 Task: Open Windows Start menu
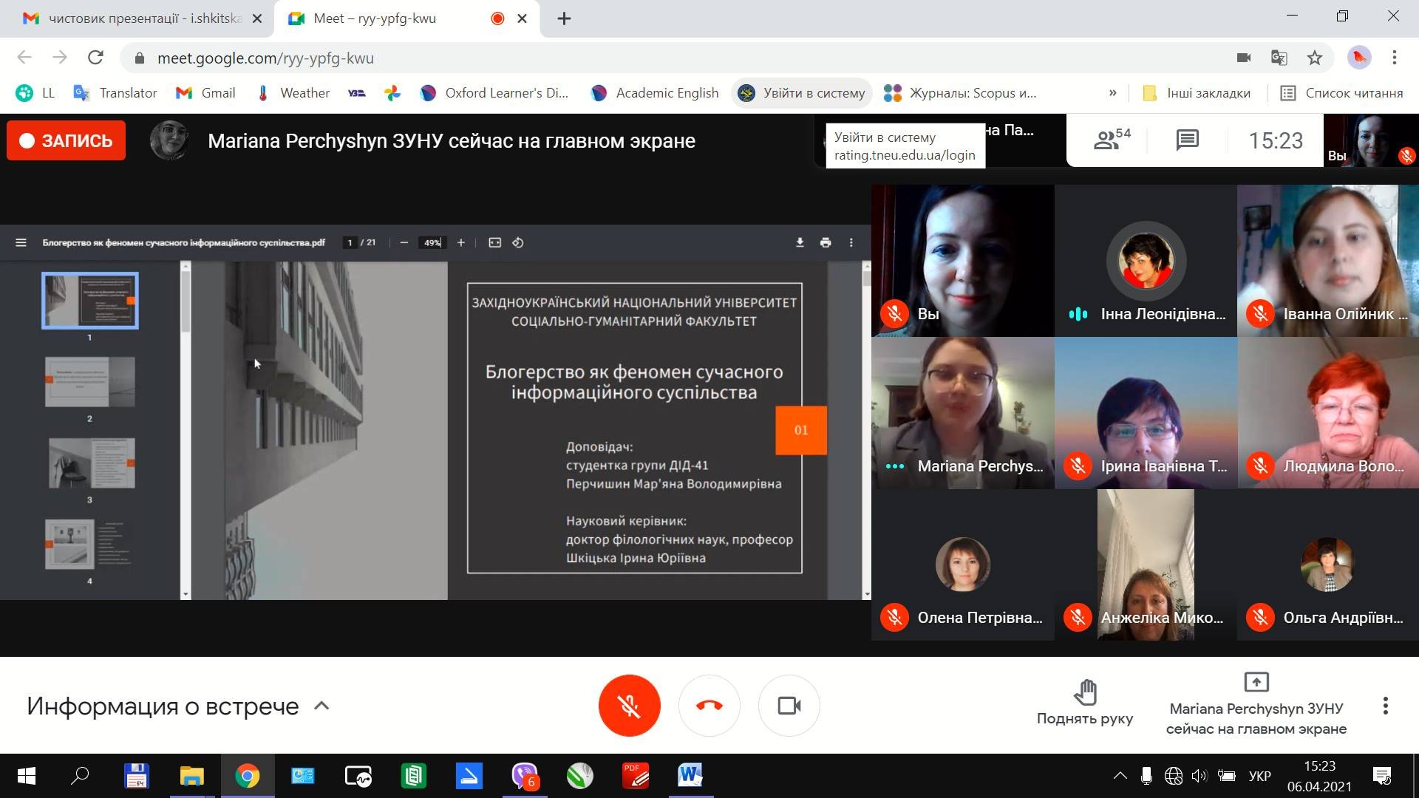(x=27, y=776)
